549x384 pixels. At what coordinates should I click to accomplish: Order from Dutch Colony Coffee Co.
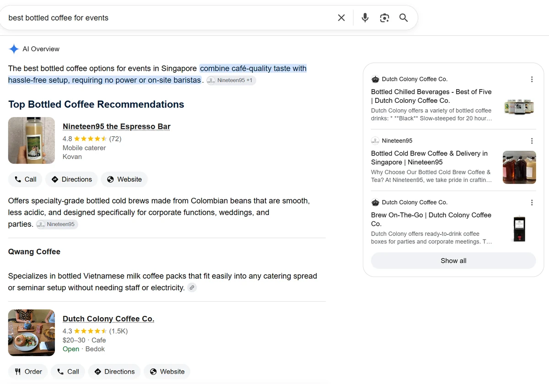[x=28, y=372]
